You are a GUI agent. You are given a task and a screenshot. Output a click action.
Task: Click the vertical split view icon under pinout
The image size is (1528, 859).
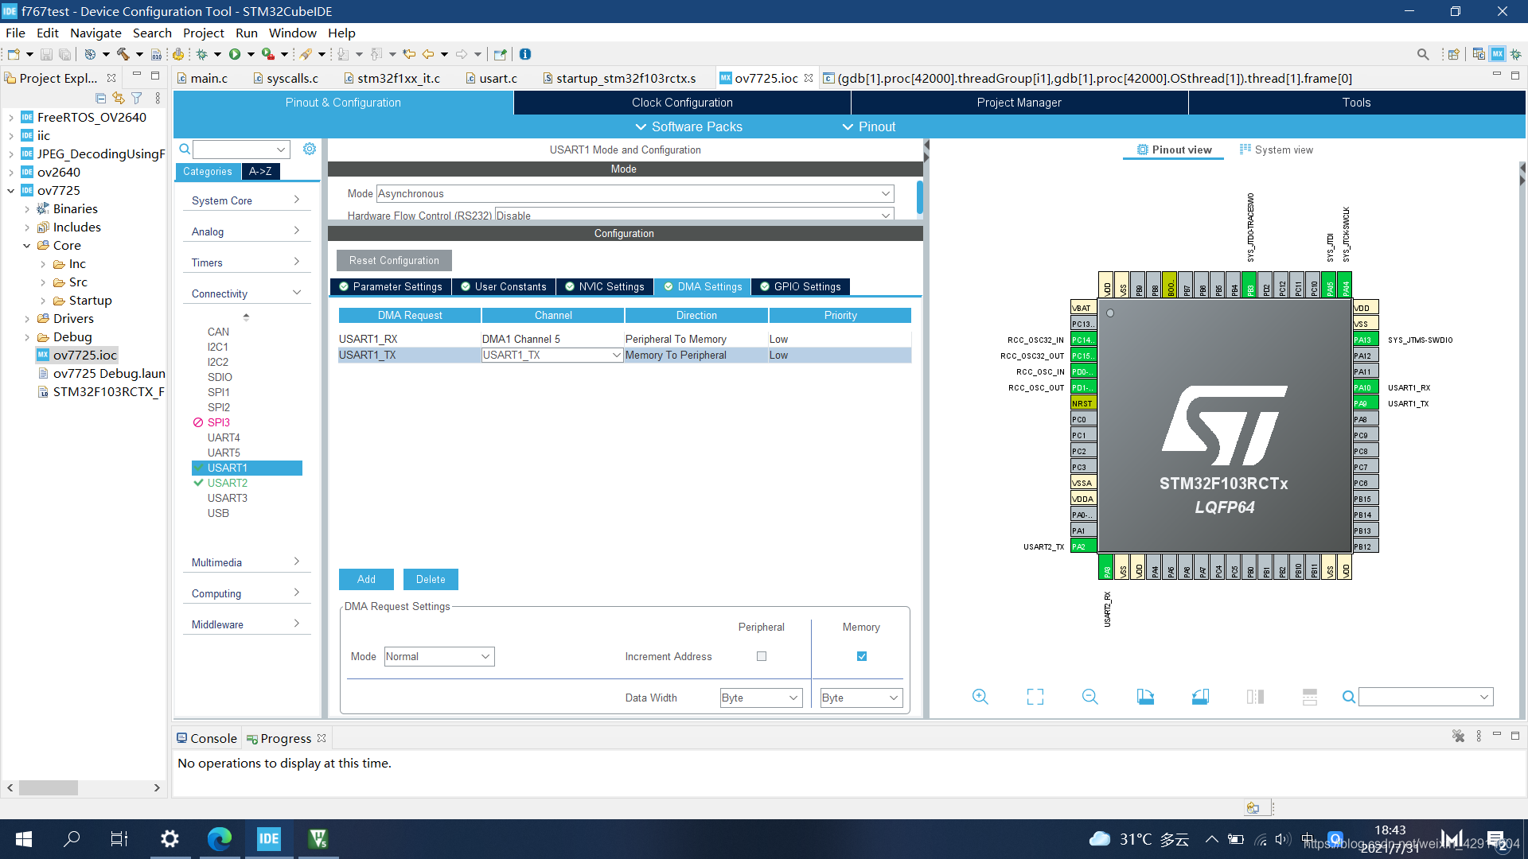tap(1255, 697)
